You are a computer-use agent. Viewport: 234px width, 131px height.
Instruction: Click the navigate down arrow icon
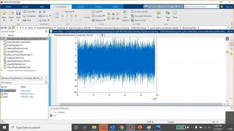pos(44,12)
